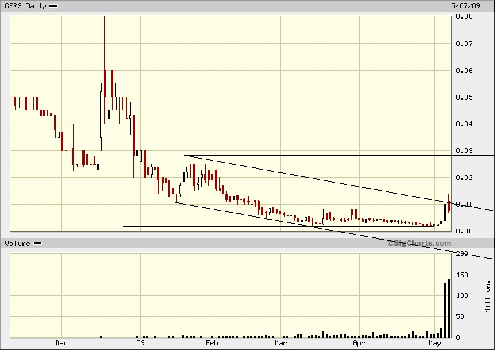Select the Feb label on time axis
The image size is (495, 350).
212,342
